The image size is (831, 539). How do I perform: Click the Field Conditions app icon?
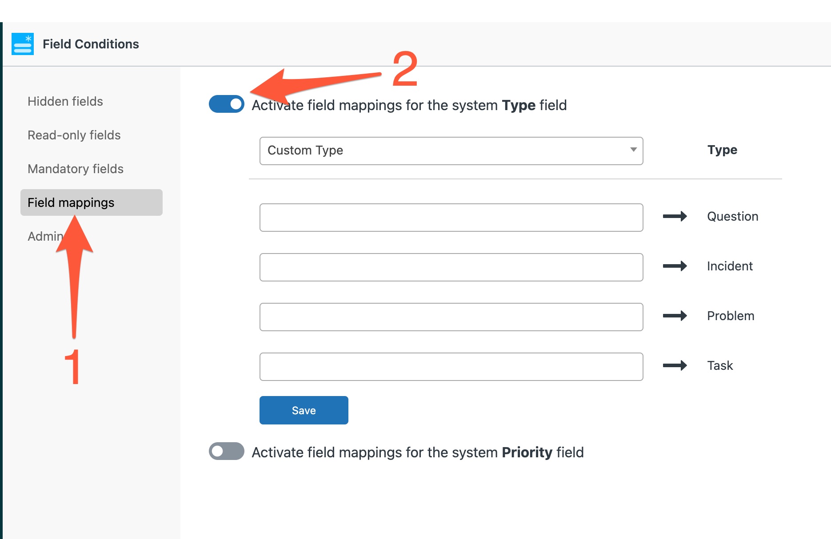click(22, 44)
